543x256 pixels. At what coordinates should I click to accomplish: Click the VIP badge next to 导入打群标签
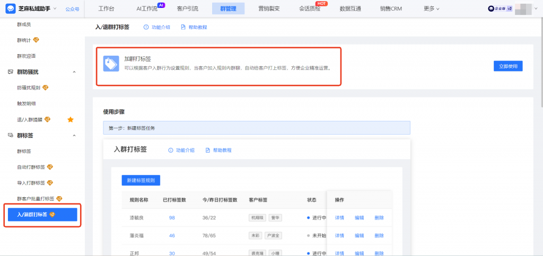[x=50, y=183]
